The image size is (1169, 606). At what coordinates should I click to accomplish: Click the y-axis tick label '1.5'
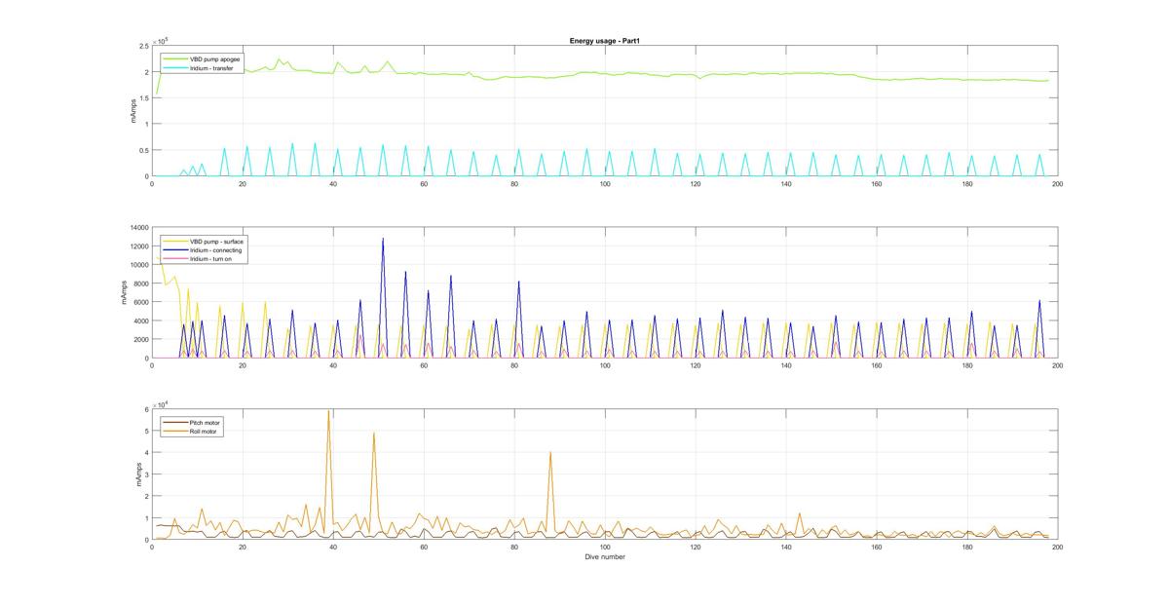144,98
